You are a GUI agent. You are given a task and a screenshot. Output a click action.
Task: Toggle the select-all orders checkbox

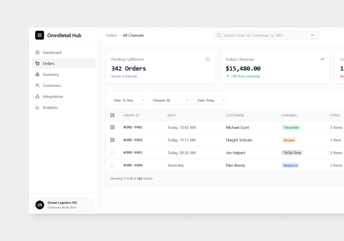pyautogui.click(x=112, y=115)
